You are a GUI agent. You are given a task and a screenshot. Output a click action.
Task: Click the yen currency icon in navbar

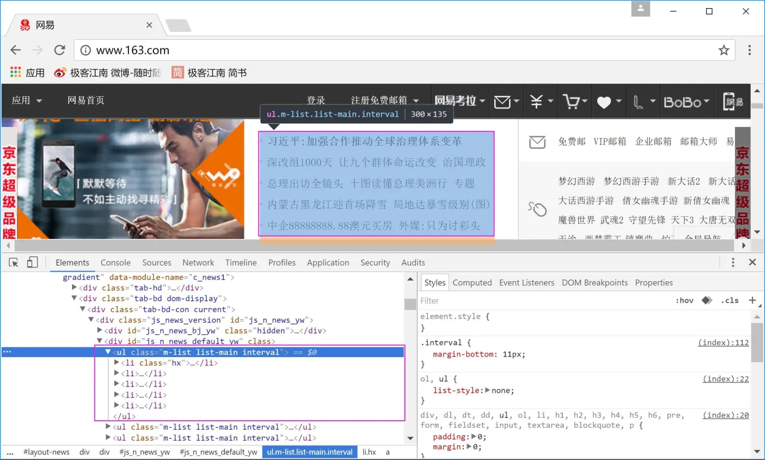[537, 101]
